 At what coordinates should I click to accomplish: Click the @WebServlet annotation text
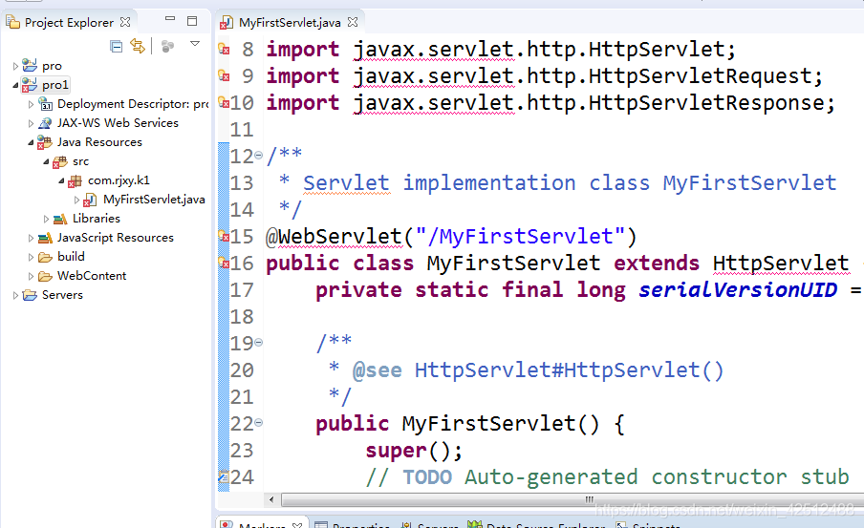(334, 237)
